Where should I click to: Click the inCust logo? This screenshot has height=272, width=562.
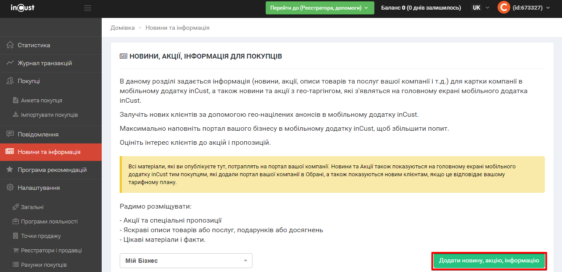point(22,7)
